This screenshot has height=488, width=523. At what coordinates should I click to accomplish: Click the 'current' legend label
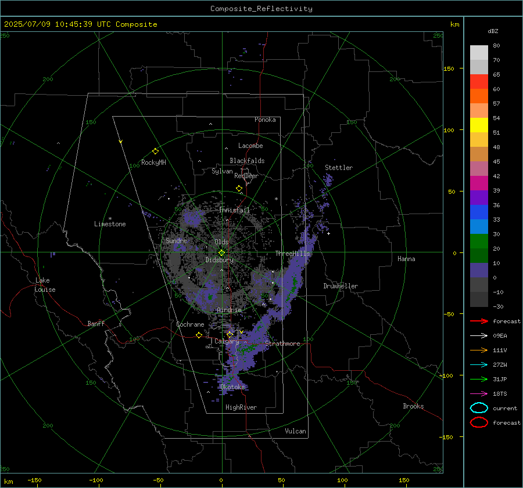tap(505, 408)
